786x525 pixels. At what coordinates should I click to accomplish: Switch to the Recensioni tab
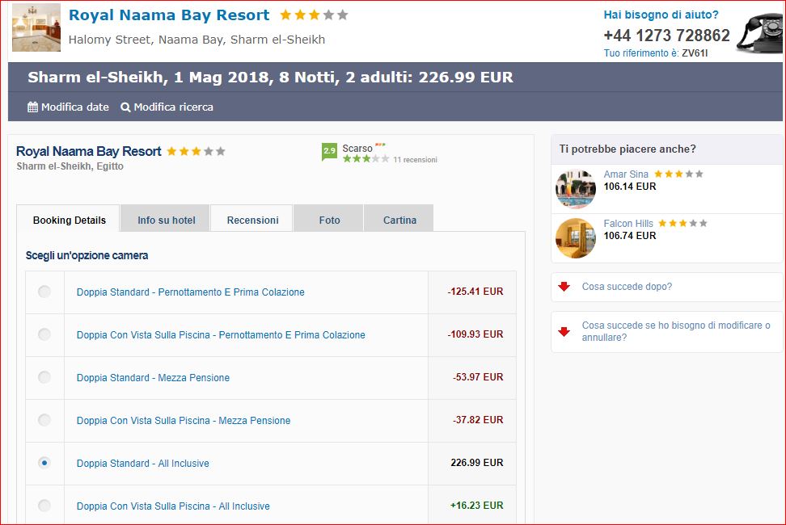click(x=252, y=220)
